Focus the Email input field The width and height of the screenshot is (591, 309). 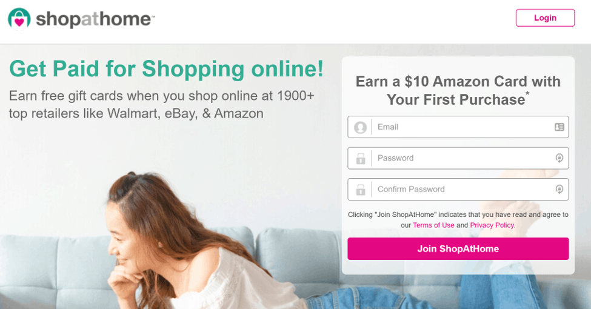click(x=458, y=127)
